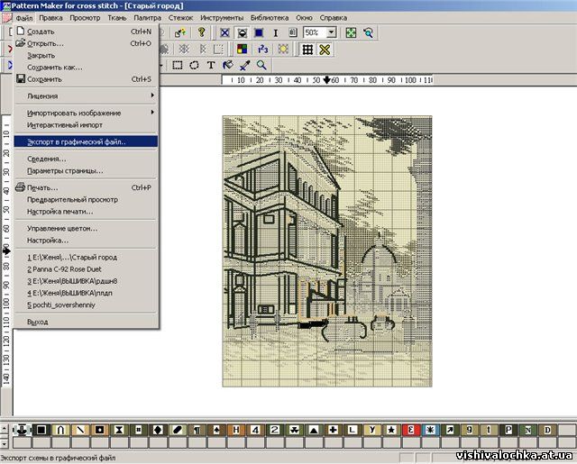
Task: Click the green fit-to-window icon
Action: tap(351, 32)
